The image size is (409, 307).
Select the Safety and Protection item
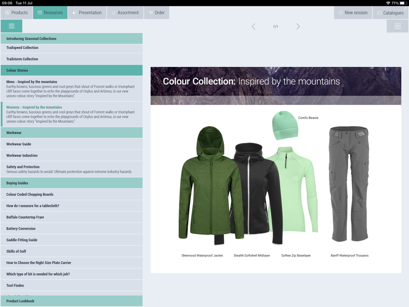pyautogui.click(x=71, y=169)
